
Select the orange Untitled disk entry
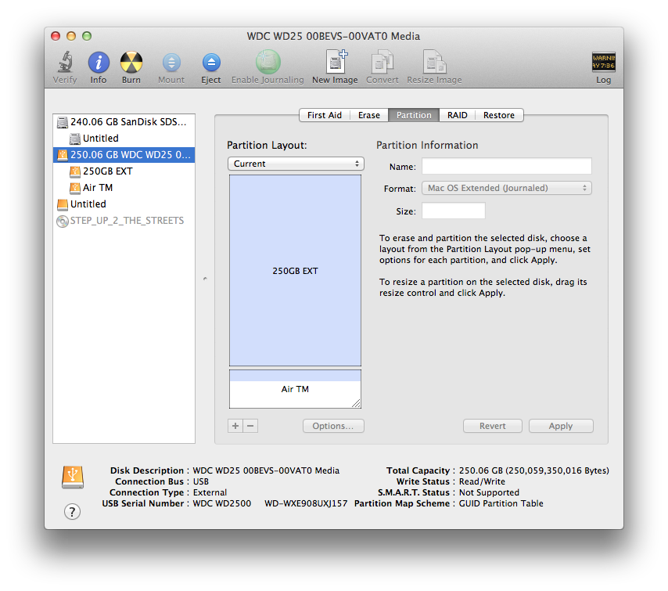pos(124,204)
